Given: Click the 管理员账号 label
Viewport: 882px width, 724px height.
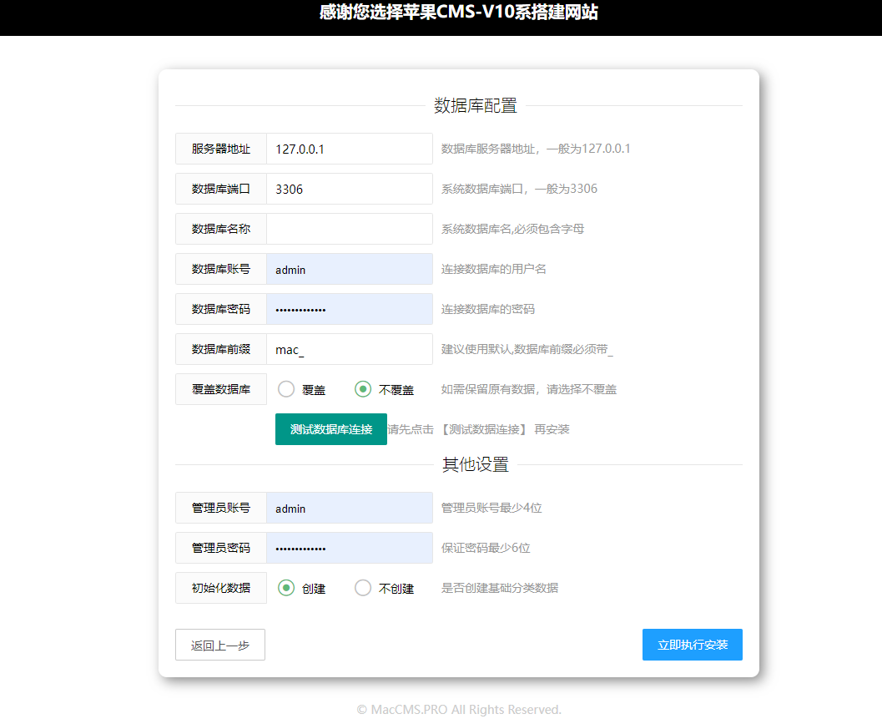Looking at the screenshot, I should click(x=220, y=508).
